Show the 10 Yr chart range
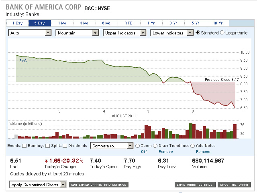Image resolution: width=257 pixels, height=193 pixels. (218, 23)
